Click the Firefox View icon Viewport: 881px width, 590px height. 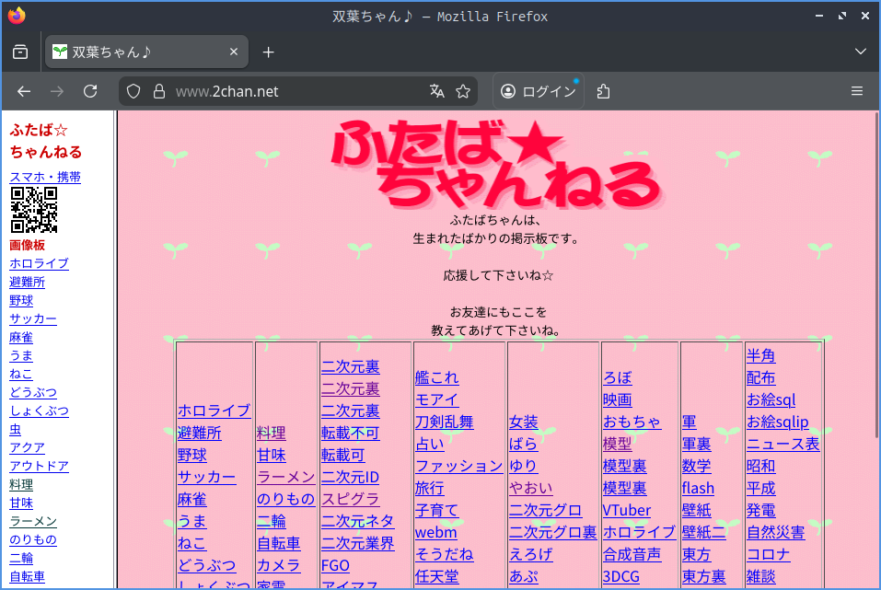(20, 52)
